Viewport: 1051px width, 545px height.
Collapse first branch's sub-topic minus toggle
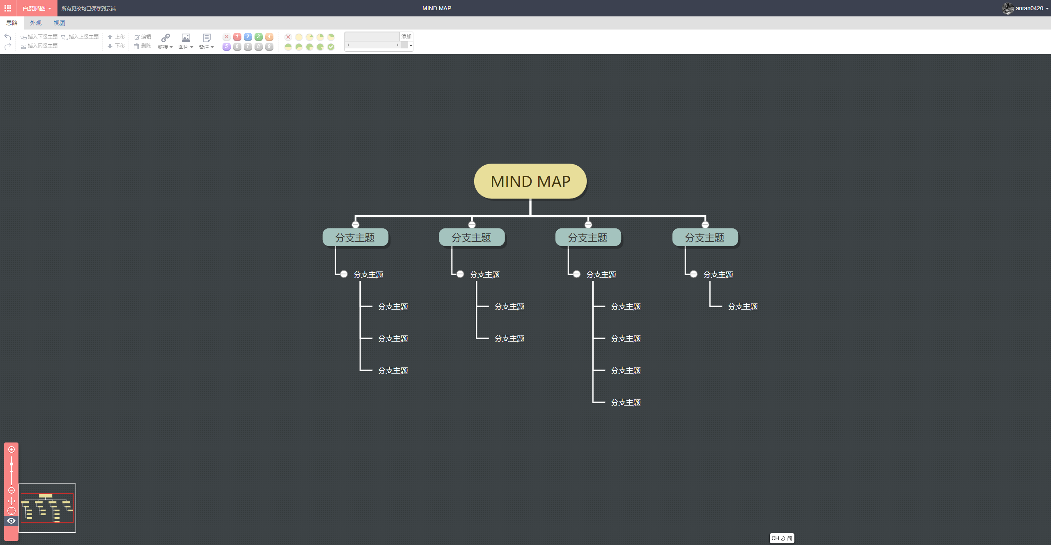pyautogui.click(x=344, y=274)
